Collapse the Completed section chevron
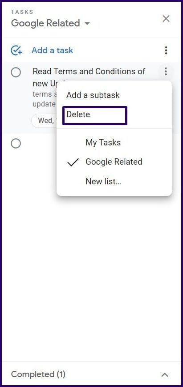183x387 pixels. point(165,374)
